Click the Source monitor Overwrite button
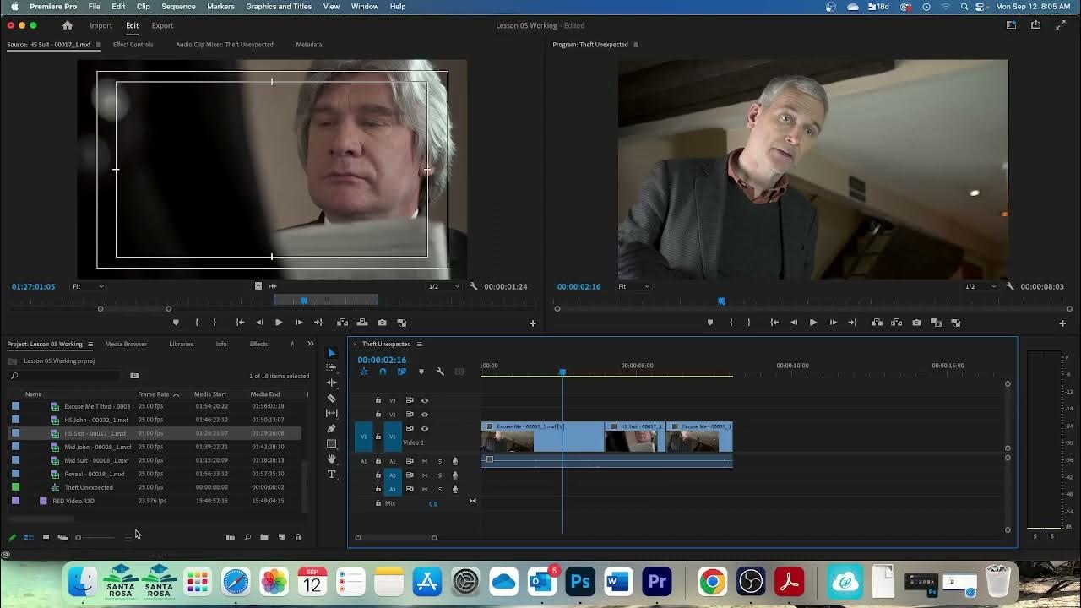The height and width of the screenshot is (608, 1081). 362,323
